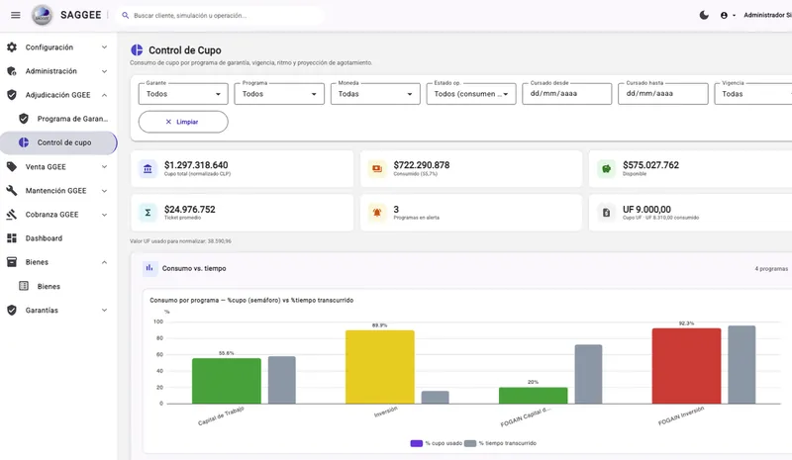Click the search magnifier icon
Image resolution: width=792 pixels, height=460 pixels.
126,16
